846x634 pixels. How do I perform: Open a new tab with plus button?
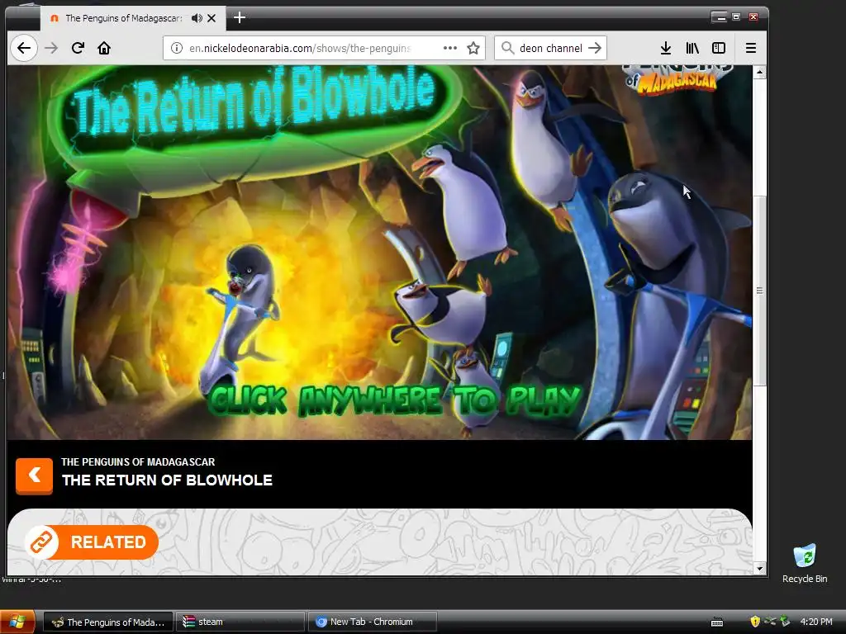tap(240, 18)
